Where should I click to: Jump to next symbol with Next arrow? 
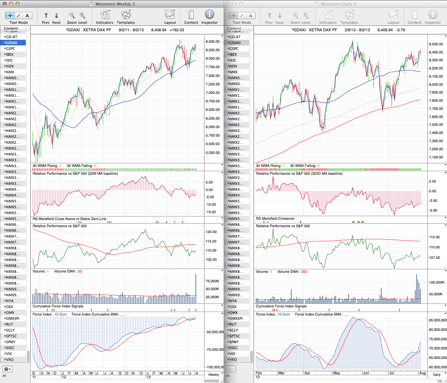click(x=56, y=15)
